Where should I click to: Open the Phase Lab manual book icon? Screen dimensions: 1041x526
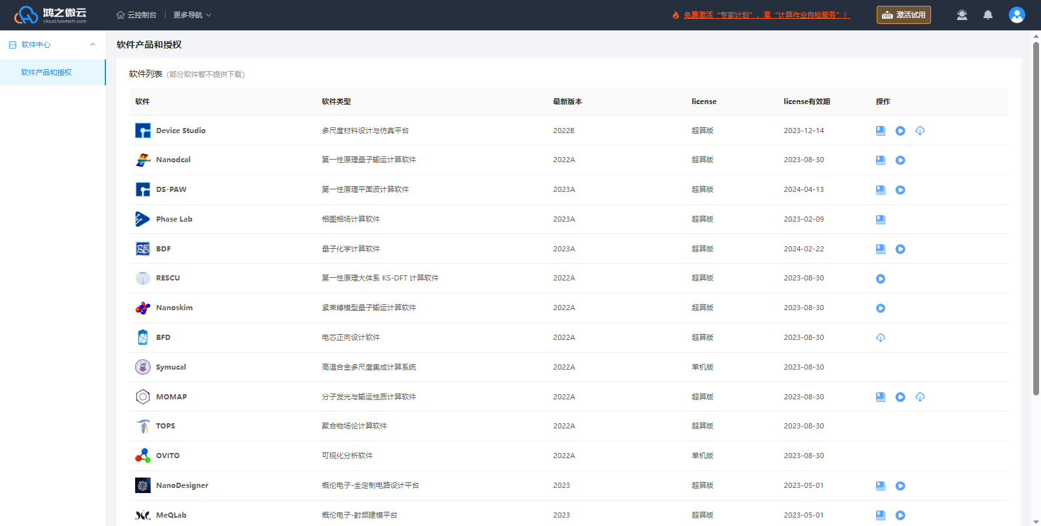pyautogui.click(x=880, y=220)
